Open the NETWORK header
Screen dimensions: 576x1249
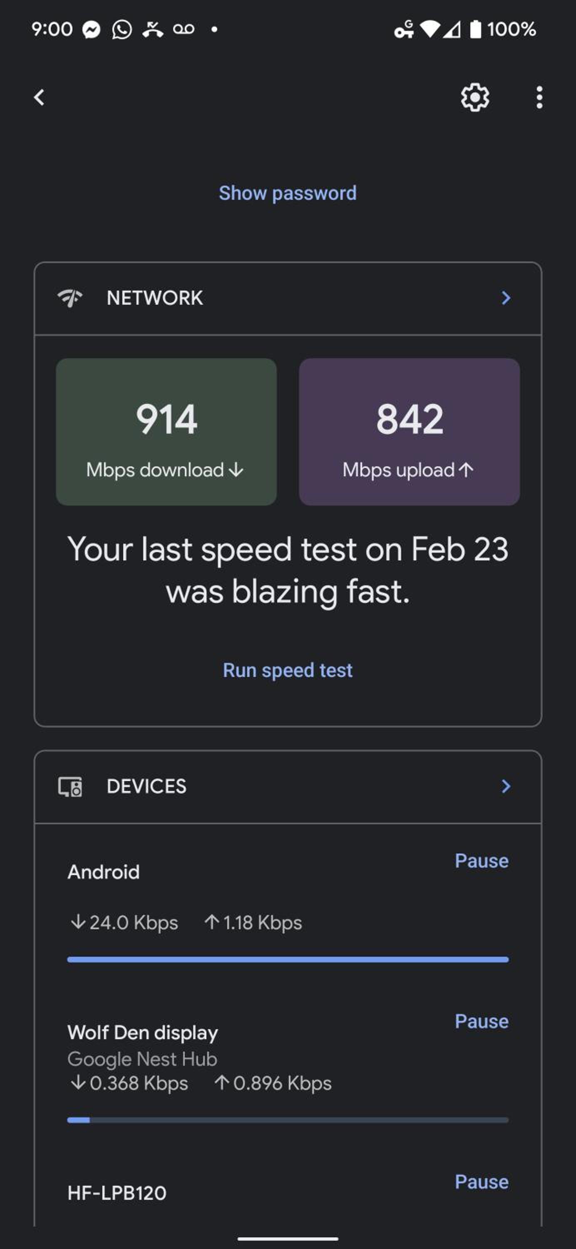click(288, 298)
